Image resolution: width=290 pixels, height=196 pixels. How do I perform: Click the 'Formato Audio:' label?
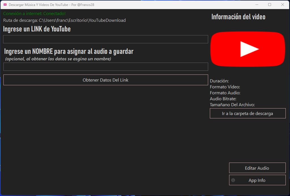pos(225,93)
